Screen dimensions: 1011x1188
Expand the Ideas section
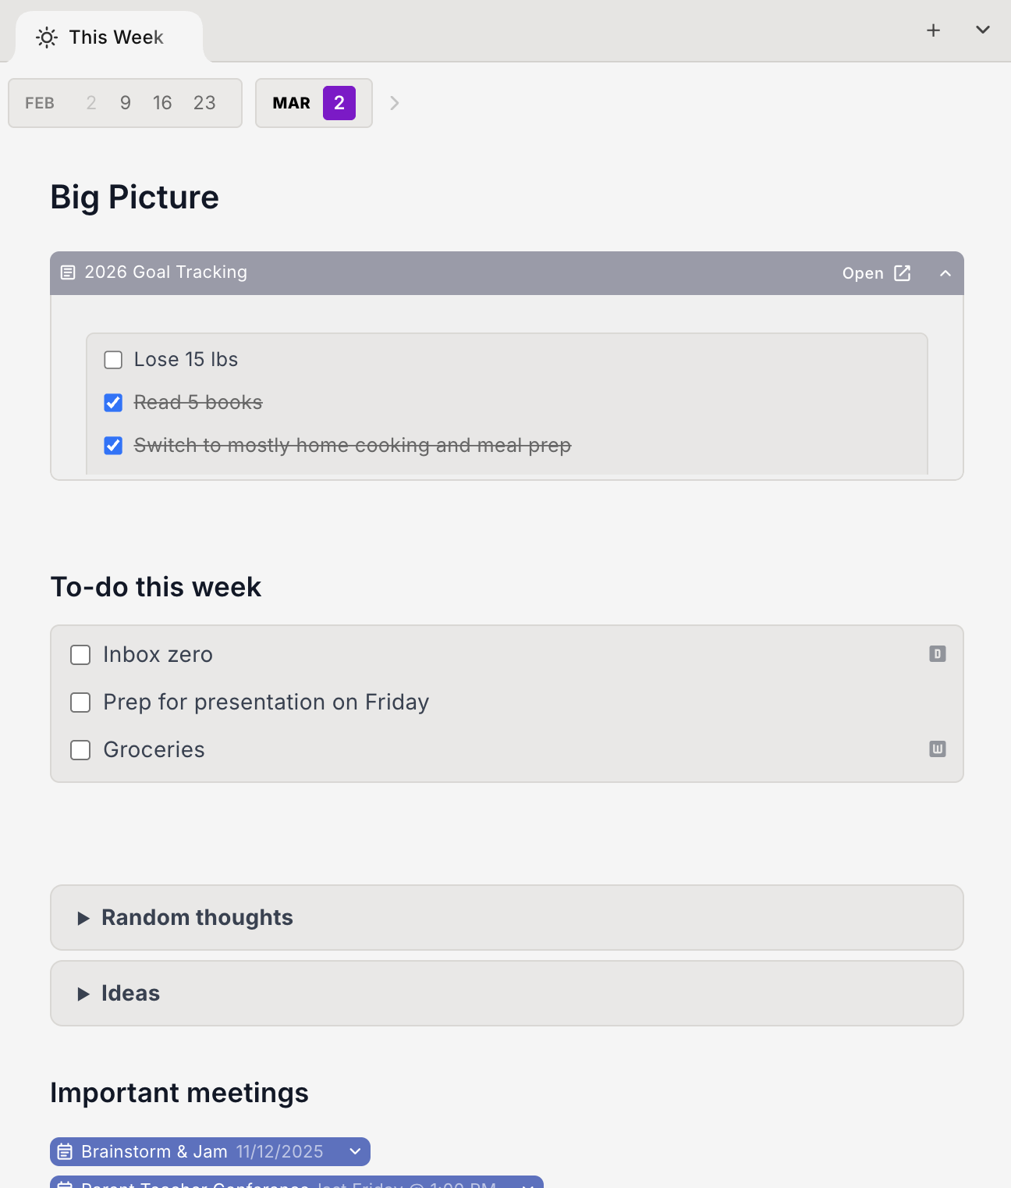click(85, 994)
